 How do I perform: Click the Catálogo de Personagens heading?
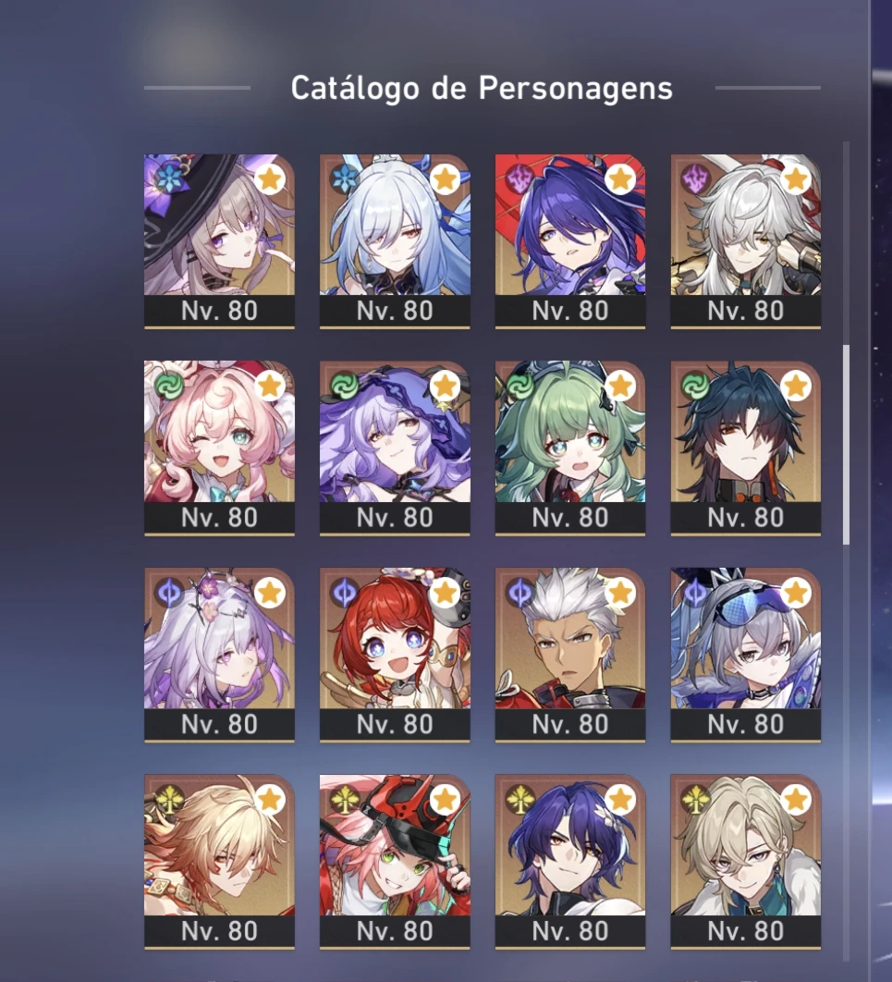482,88
